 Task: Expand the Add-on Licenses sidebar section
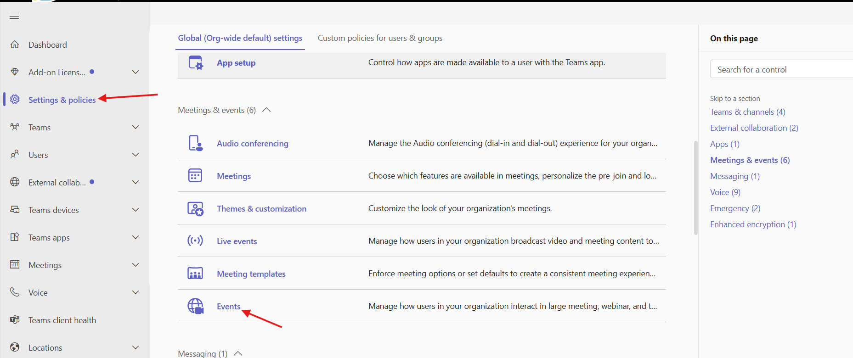pyautogui.click(x=136, y=72)
